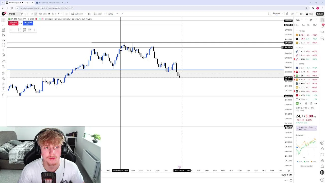325x183 pixels.
Task: Open the object tree layers icon
Action: click(322, 32)
